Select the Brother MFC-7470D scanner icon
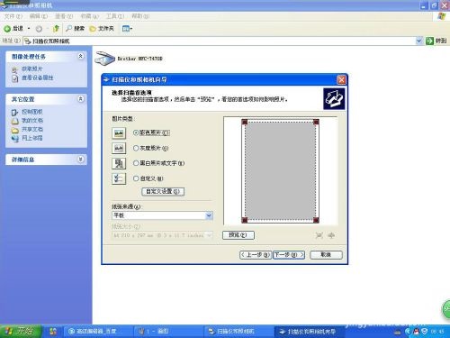This screenshot has width=450, height=338. coord(105,59)
